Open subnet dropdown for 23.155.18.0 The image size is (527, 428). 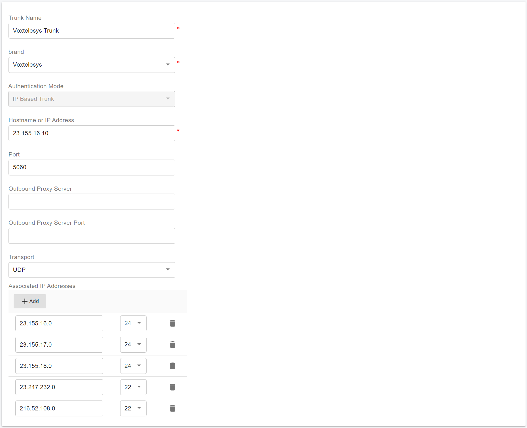pyautogui.click(x=133, y=366)
